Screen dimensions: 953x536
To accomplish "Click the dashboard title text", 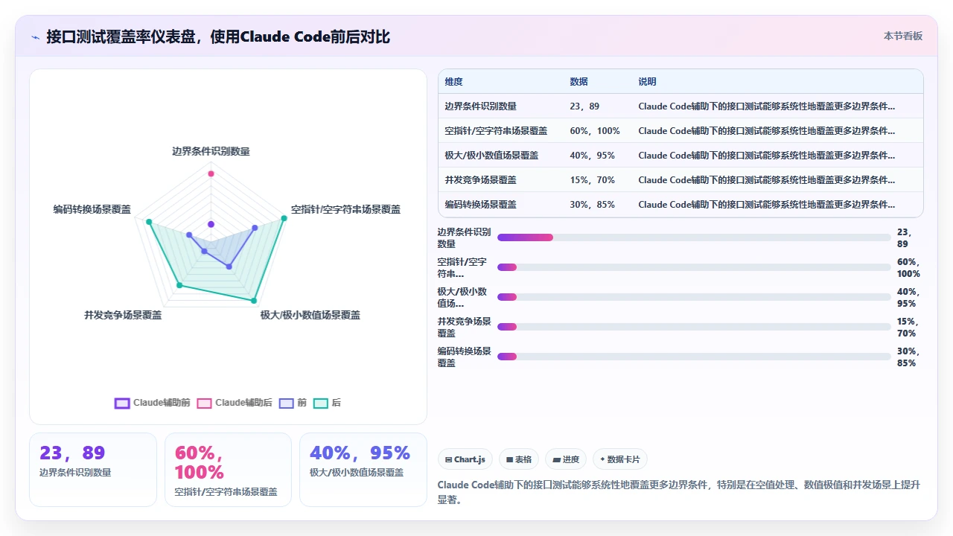I will tap(218, 36).
